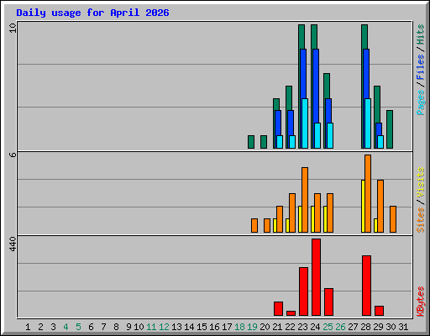This screenshot has width=430, height=336.
Task: Select the green Hits bar top for day 23
Action: point(302,36)
